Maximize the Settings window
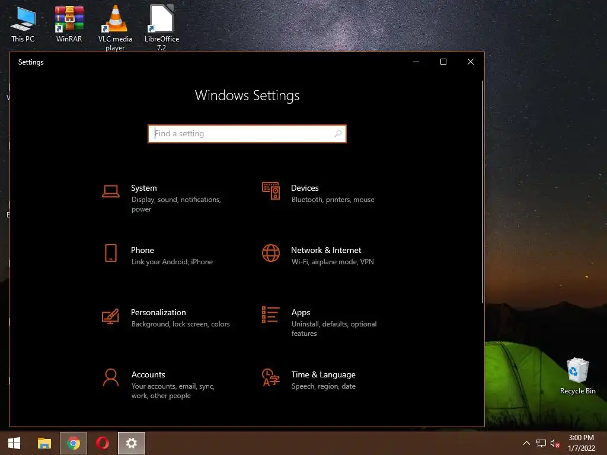This screenshot has width=607, height=455. (443, 62)
